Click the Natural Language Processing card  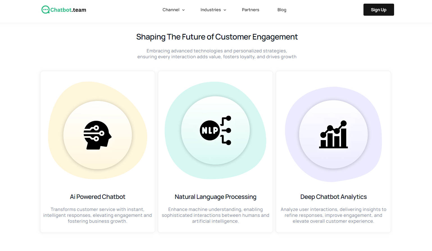(x=215, y=151)
